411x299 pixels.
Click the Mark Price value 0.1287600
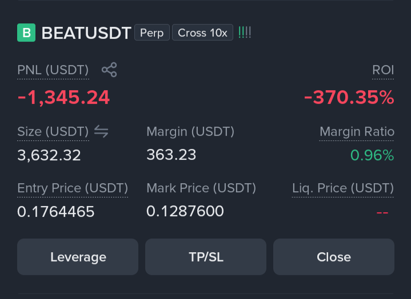pos(185,211)
